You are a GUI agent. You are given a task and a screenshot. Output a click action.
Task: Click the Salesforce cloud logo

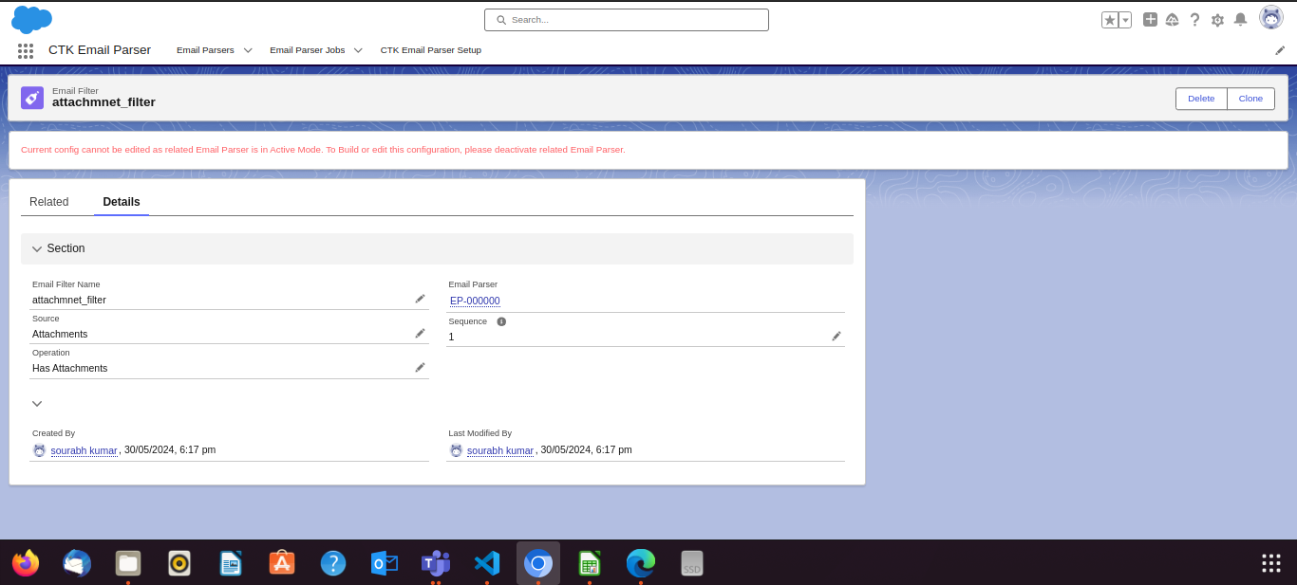pyautogui.click(x=31, y=19)
